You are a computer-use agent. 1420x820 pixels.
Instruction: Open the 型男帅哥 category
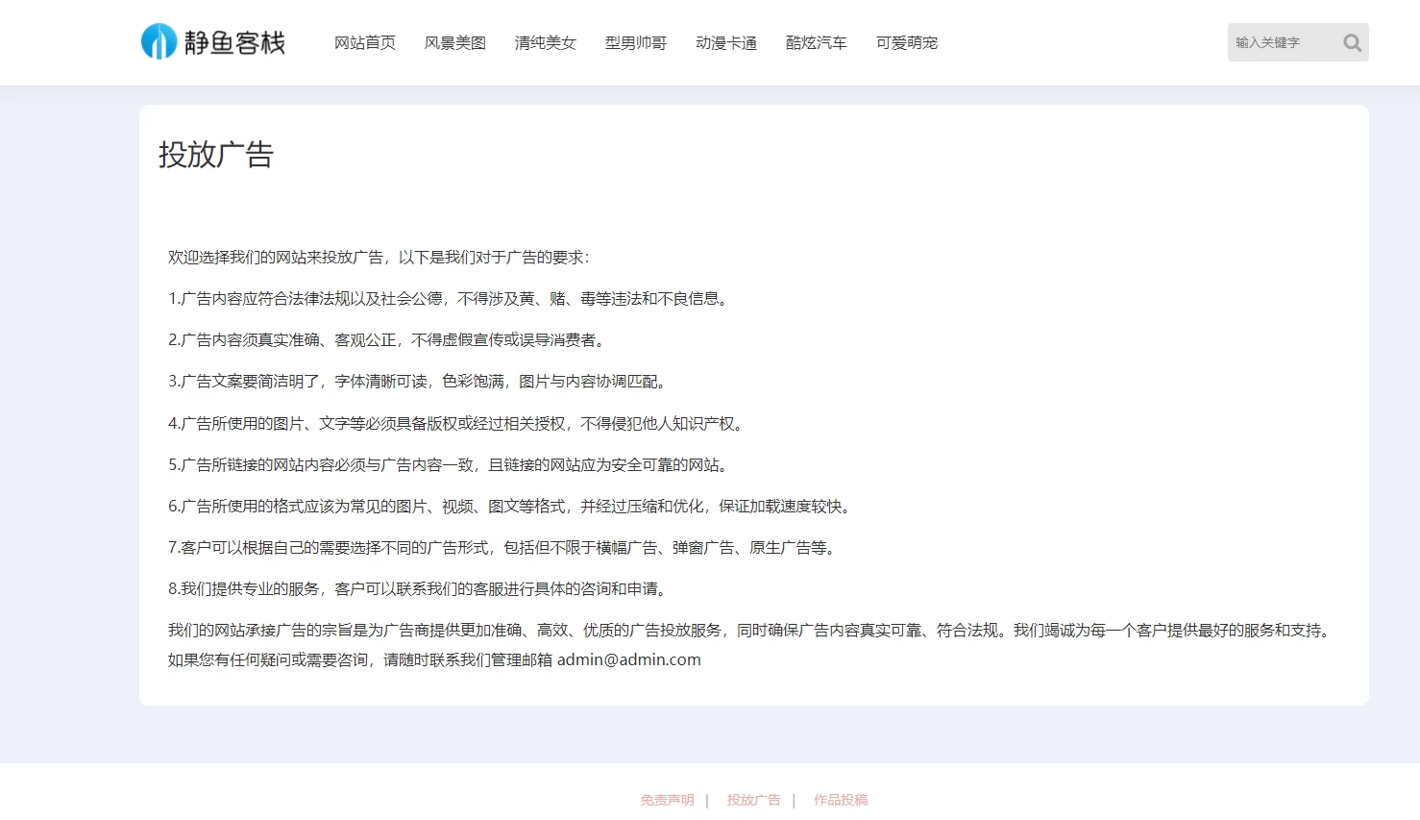point(636,43)
